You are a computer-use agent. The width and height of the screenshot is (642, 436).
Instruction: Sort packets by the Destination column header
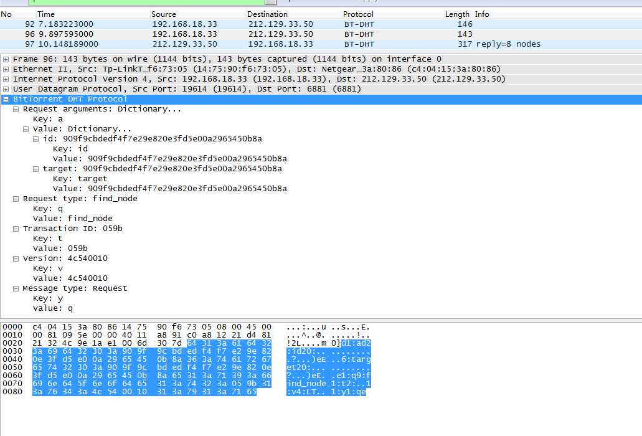(267, 14)
